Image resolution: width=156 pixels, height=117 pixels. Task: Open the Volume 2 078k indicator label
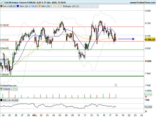coord(10,89)
